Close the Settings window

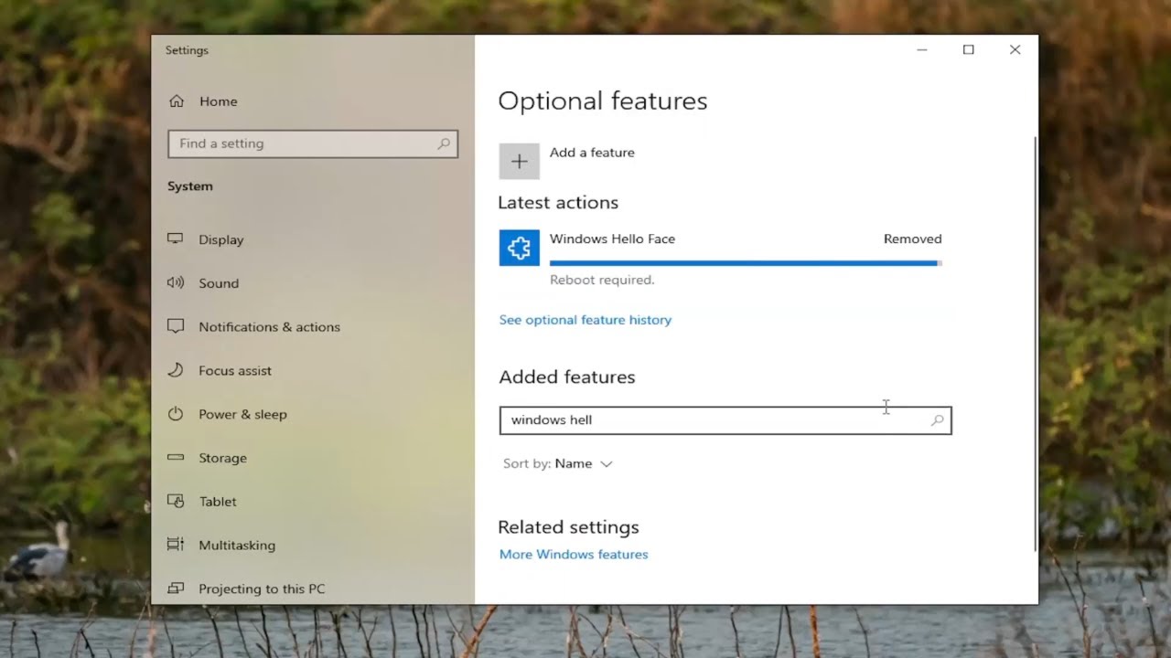(1015, 50)
